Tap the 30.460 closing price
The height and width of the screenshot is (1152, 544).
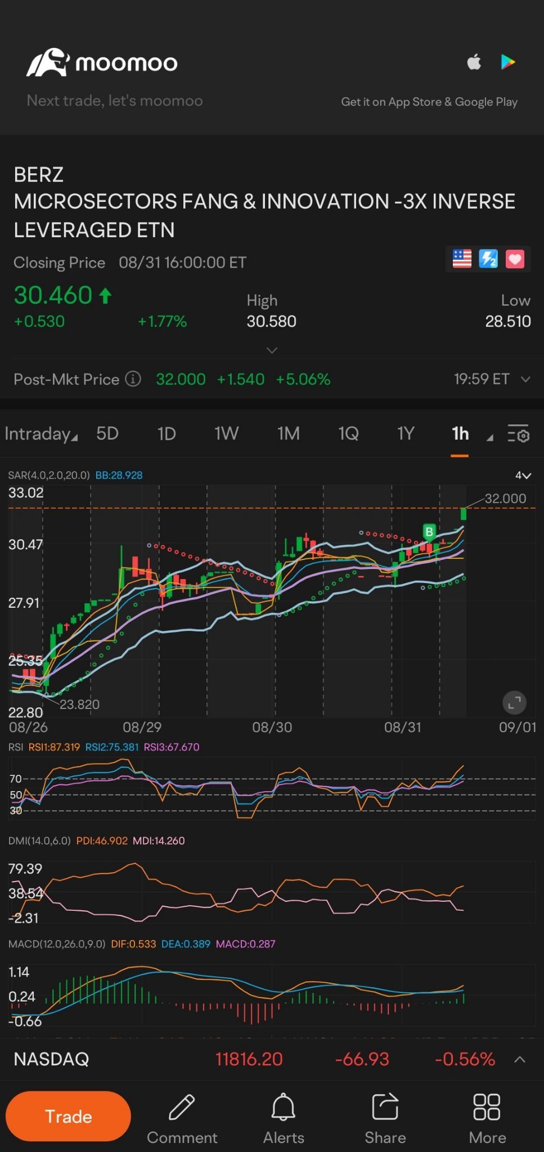tap(53, 295)
